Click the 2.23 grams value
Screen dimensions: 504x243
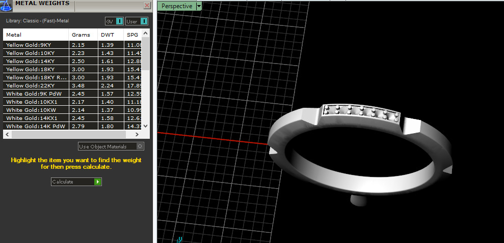[78, 53]
